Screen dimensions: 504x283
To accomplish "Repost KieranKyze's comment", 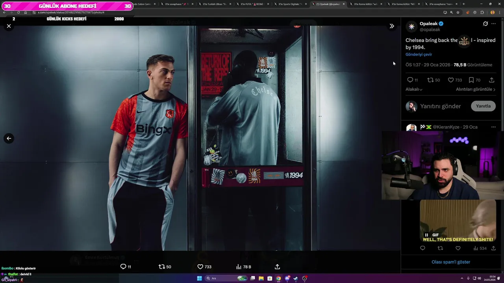I will coord(440,248).
